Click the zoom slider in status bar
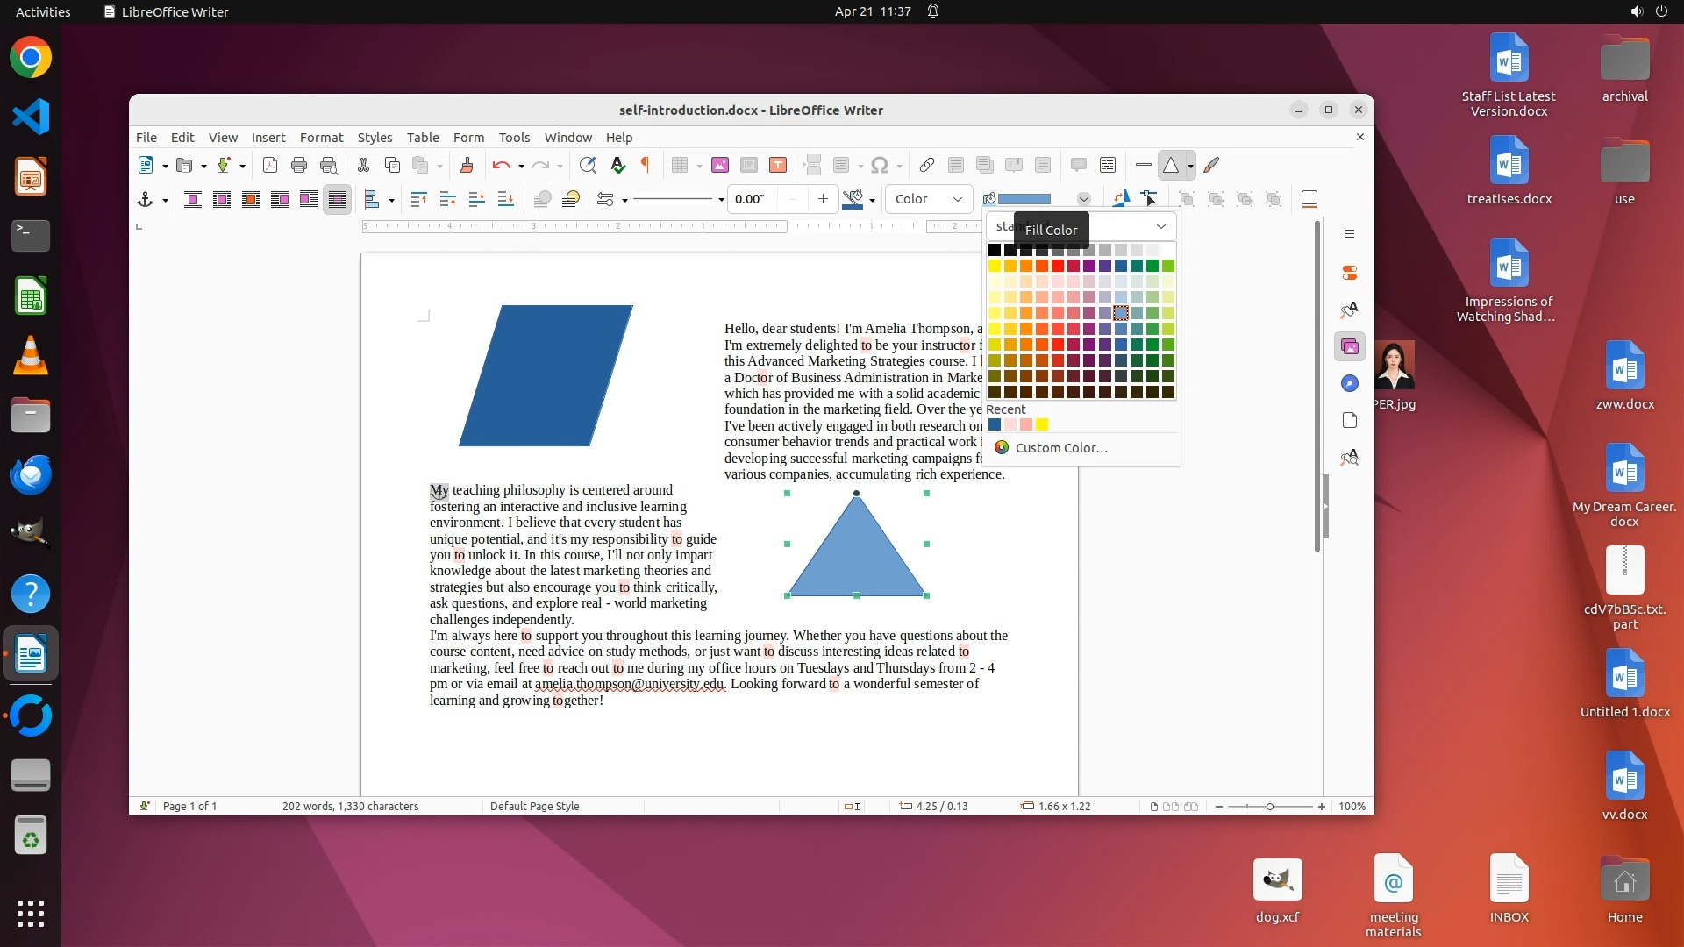The width and height of the screenshot is (1684, 947). [1269, 807]
